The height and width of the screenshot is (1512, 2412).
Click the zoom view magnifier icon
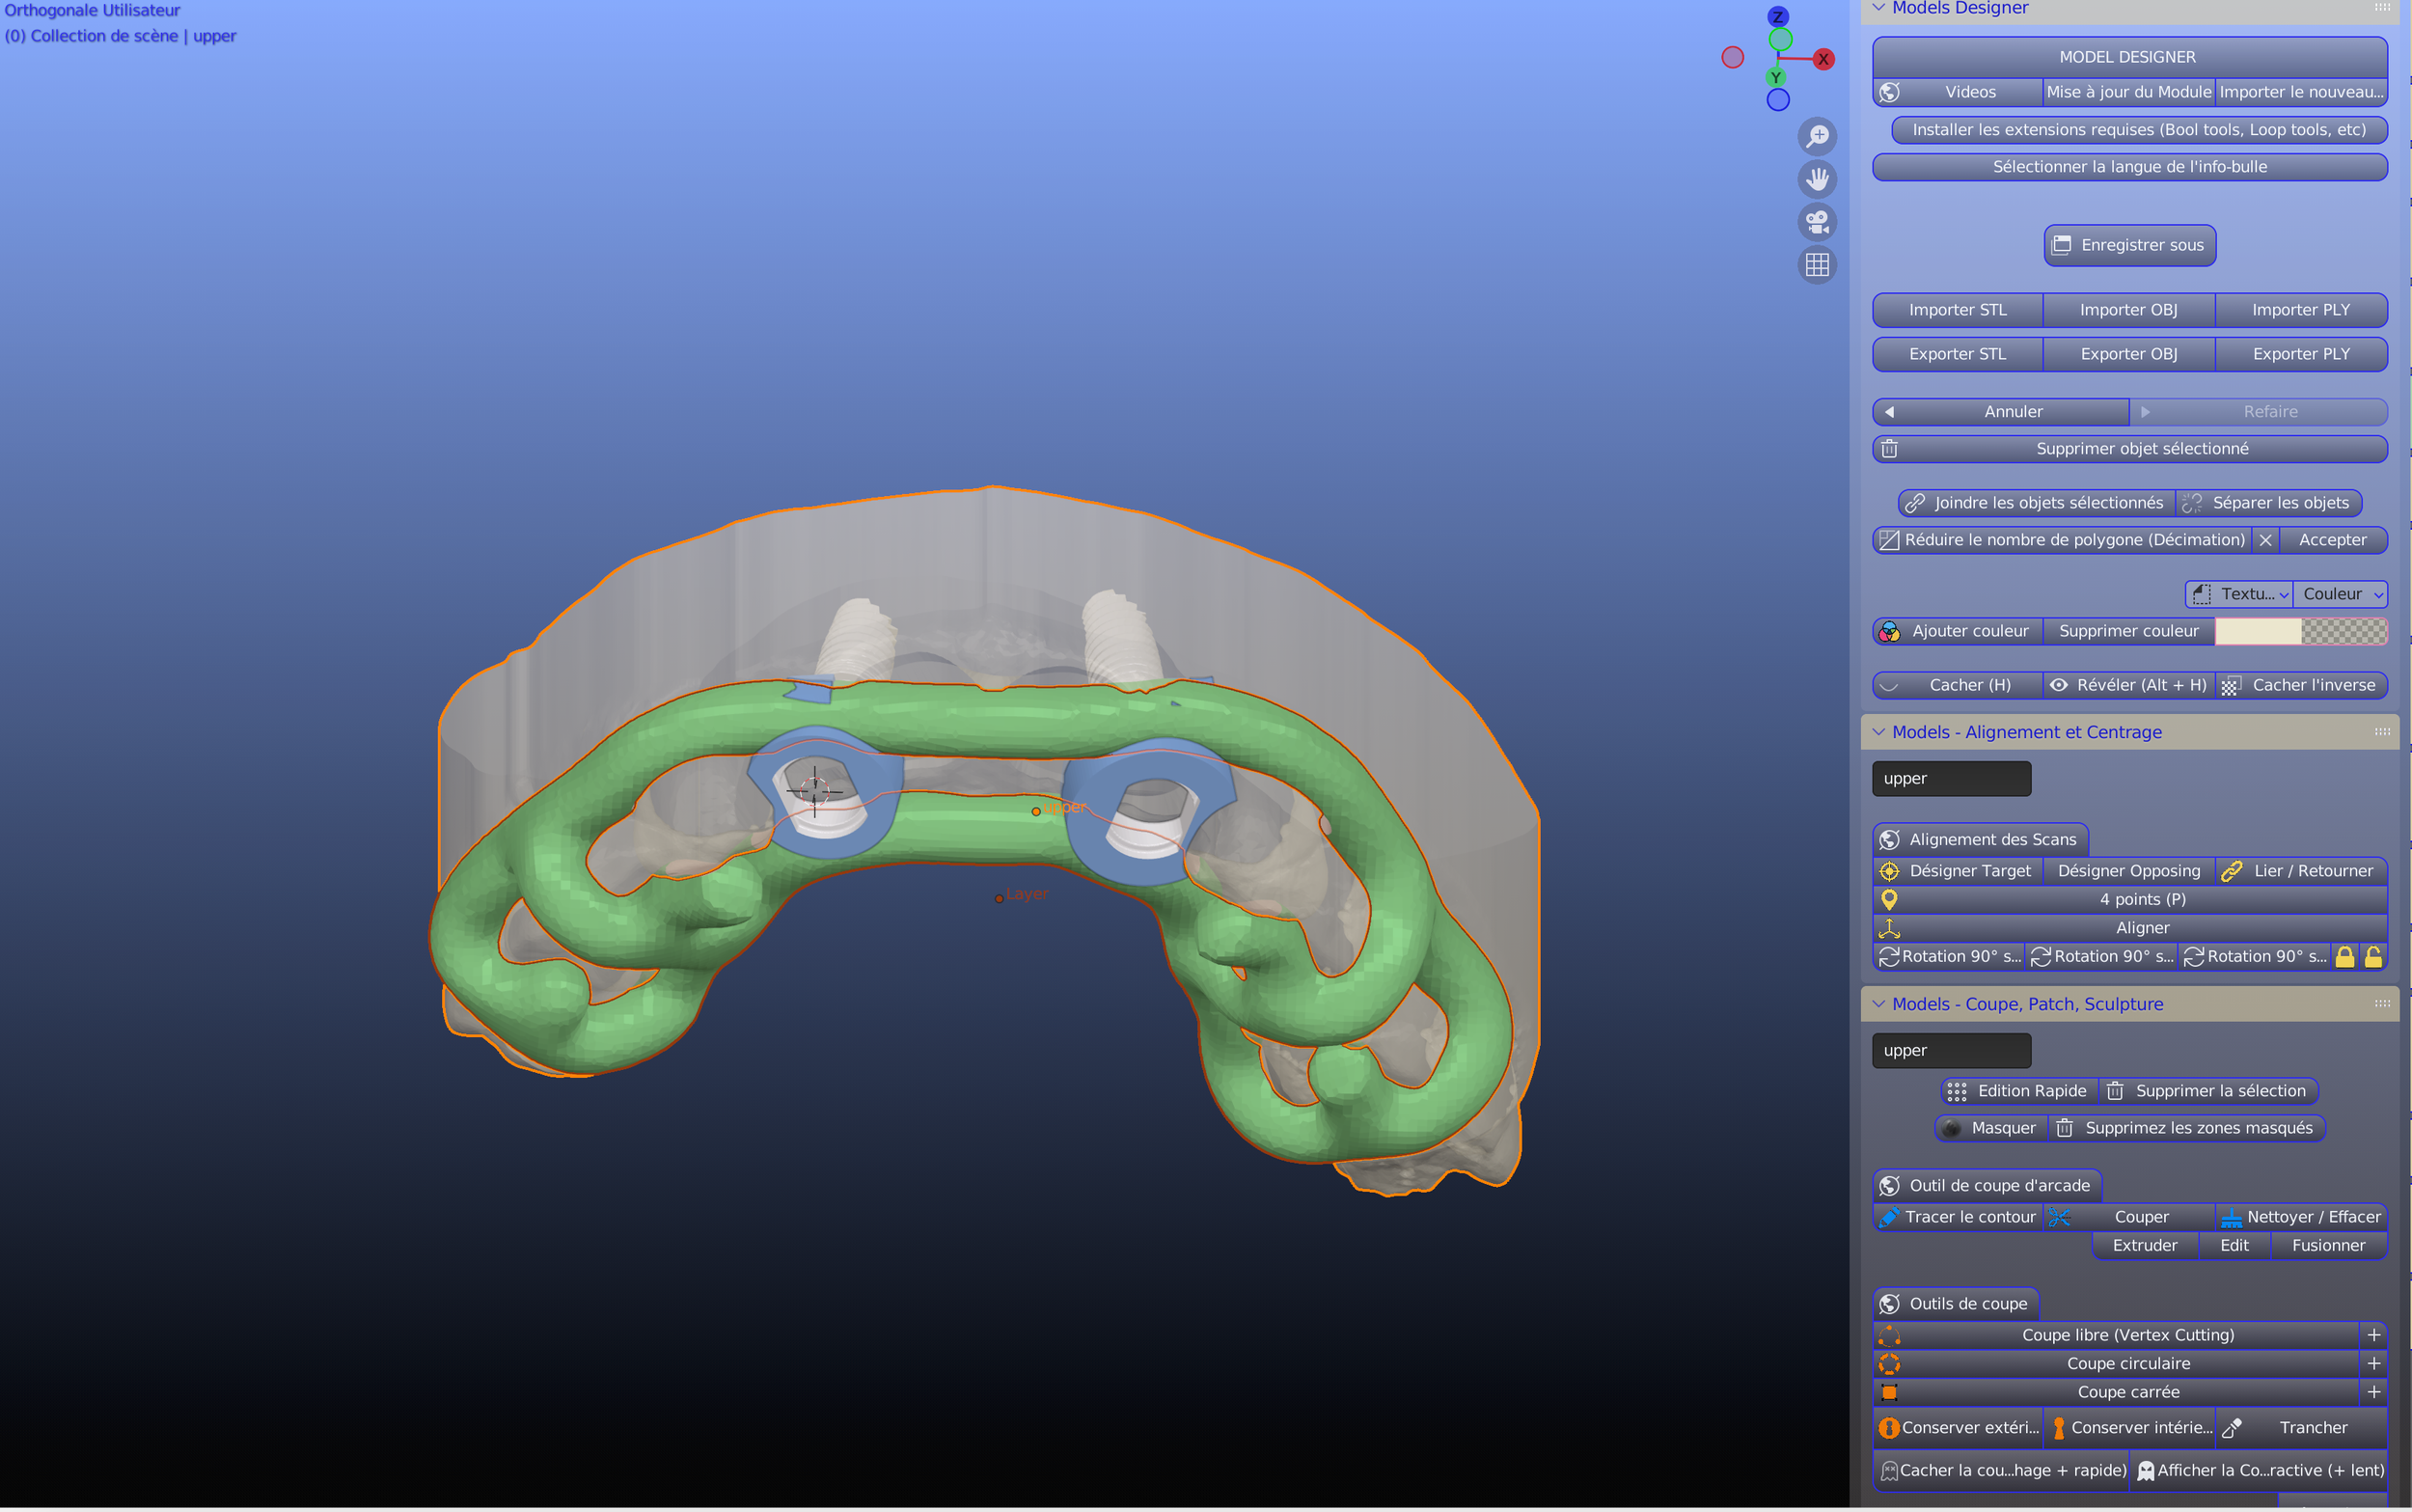pyautogui.click(x=1817, y=136)
